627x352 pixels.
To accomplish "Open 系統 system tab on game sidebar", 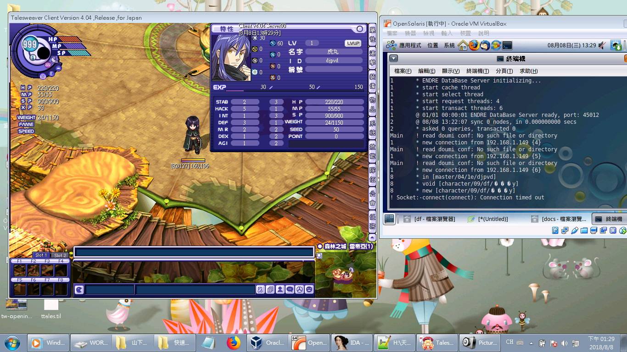I will (372, 129).
